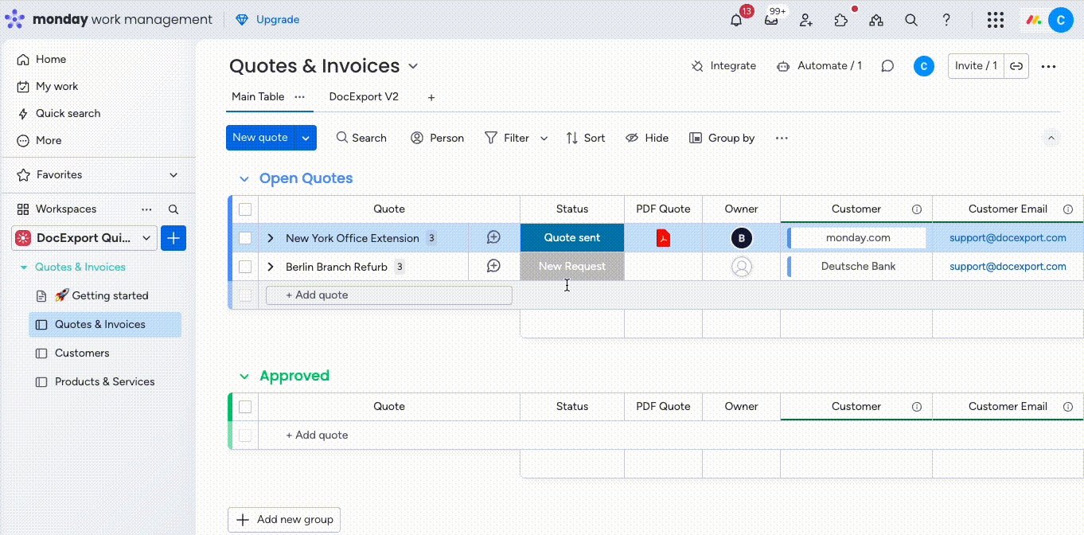Image resolution: width=1084 pixels, height=535 pixels.
Task: Open the help question mark icon
Action: tap(946, 20)
